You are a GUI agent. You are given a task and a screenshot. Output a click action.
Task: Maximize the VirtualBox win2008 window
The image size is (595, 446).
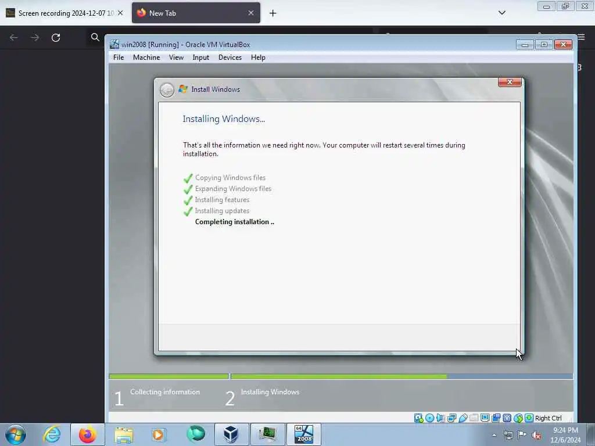[x=544, y=45]
